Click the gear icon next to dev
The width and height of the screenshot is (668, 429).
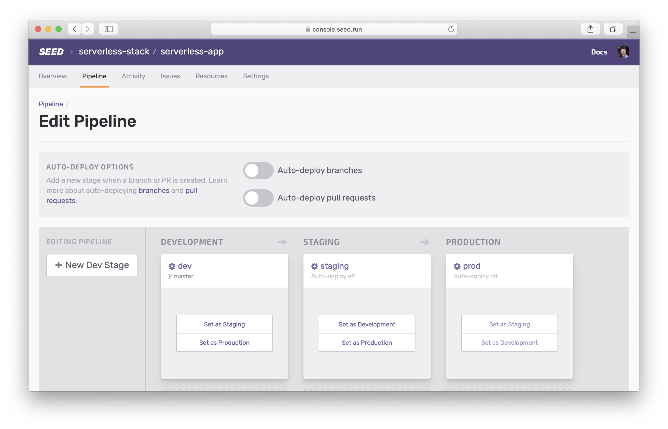[x=172, y=266]
